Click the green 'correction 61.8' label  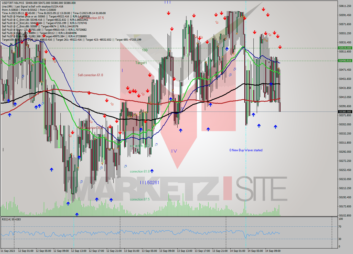140,171
